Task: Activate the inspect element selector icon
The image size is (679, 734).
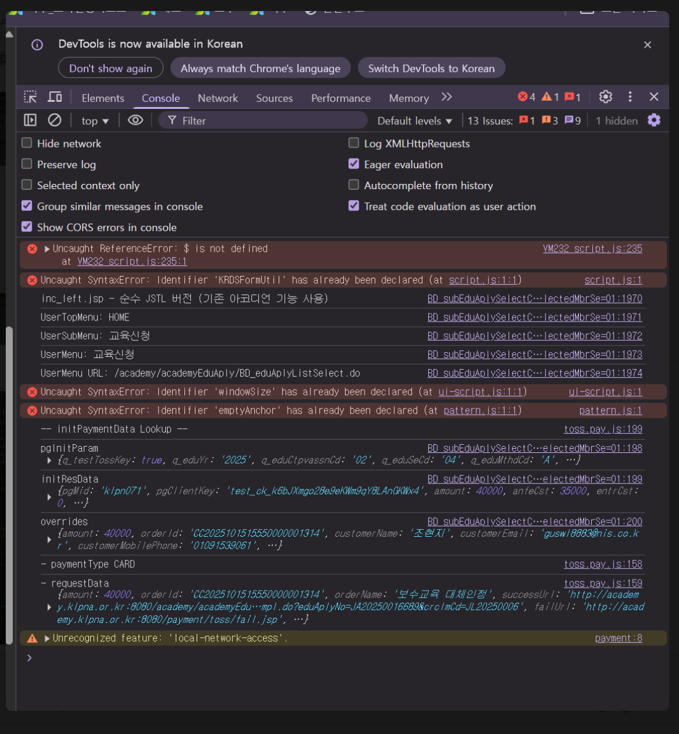Action: (31, 97)
